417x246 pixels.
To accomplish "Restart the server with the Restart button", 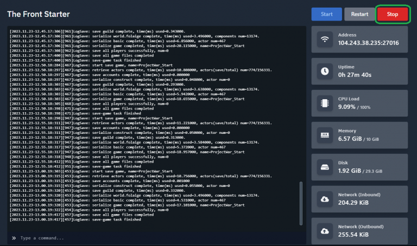I will (359, 14).
